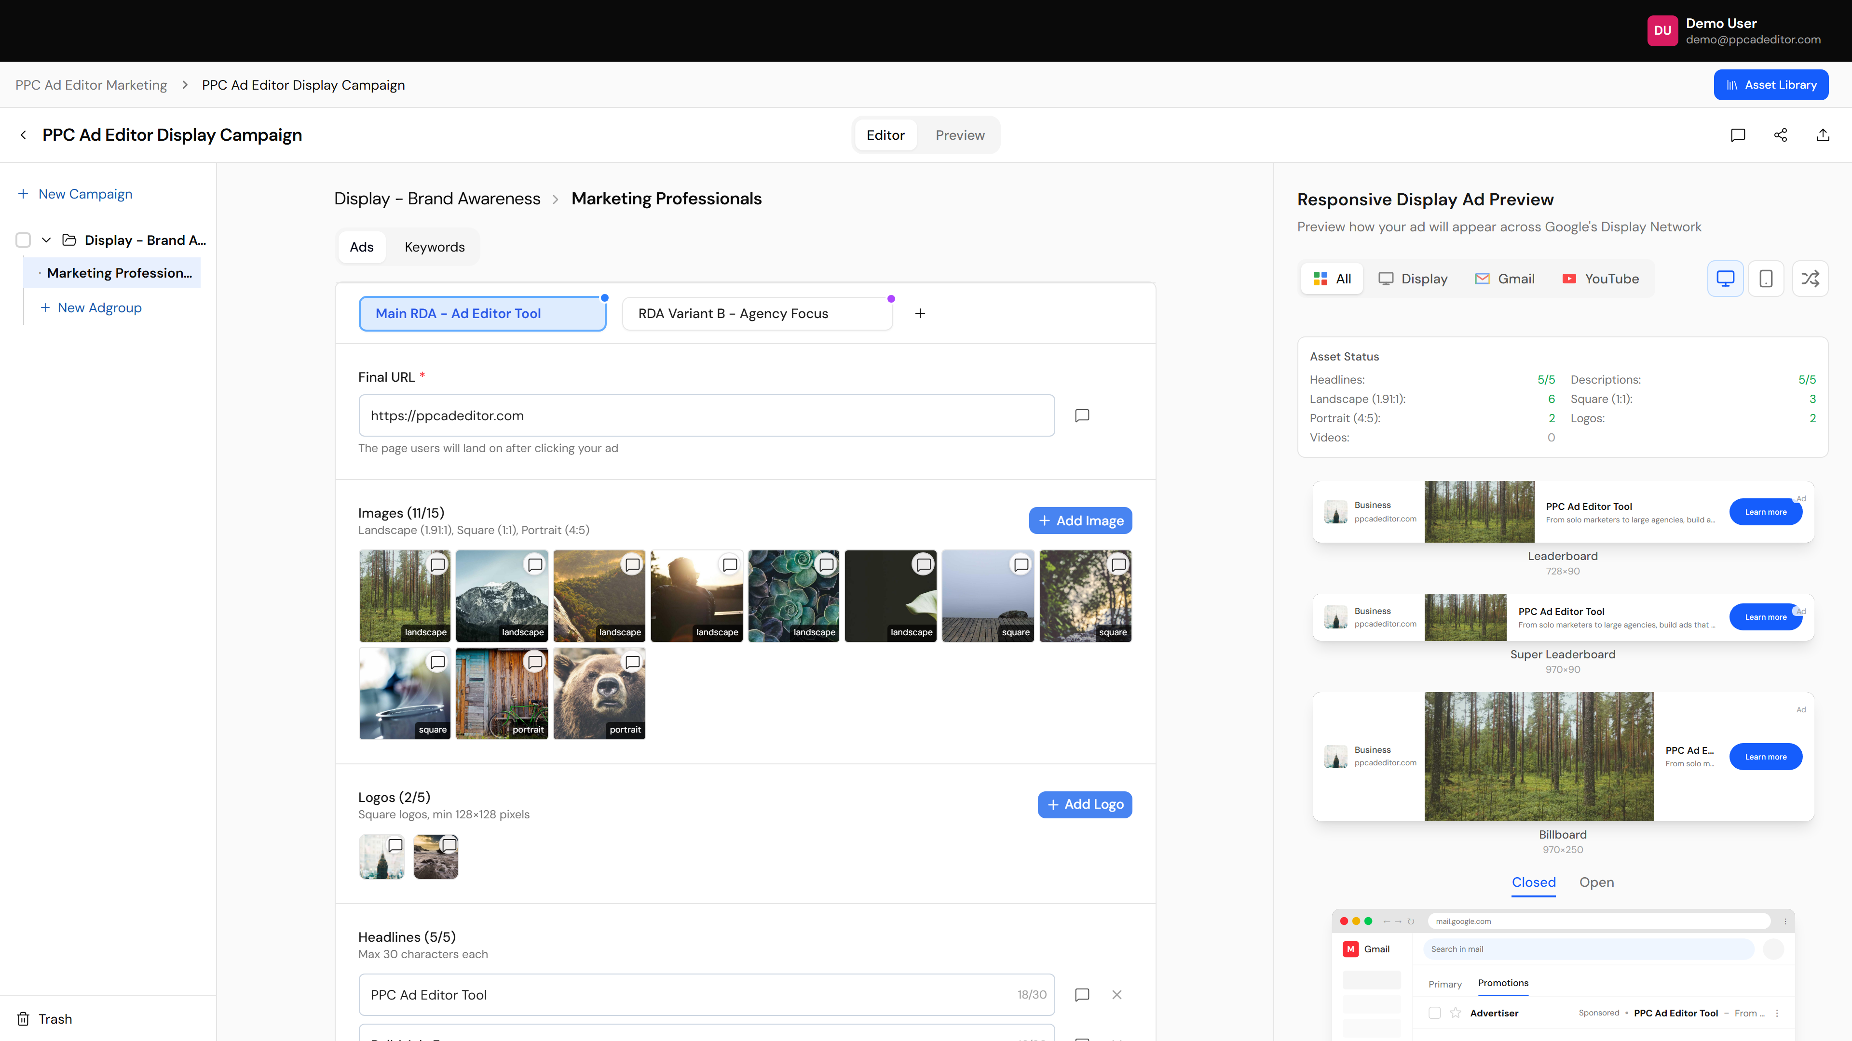Image resolution: width=1852 pixels, height=1041 pixels.
Task: Open the Promotions tab in Gmail preview
Action: (x=1503, y=984)
